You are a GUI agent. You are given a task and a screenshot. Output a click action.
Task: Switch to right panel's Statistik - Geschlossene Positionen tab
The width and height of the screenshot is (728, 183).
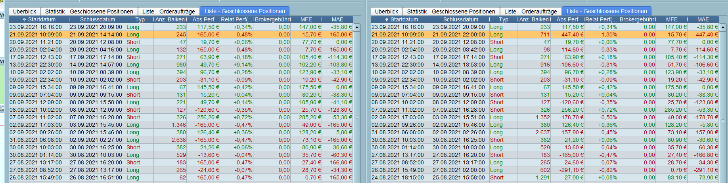click(451, 11)
